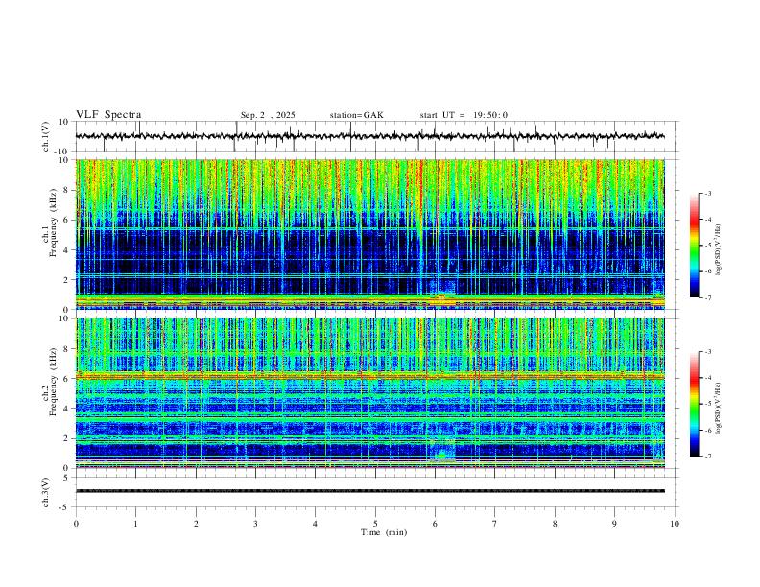This screenshot has width=760, height=587.
Task: Click the 'VLF Spectra' title text
Action: coord(108,115)
